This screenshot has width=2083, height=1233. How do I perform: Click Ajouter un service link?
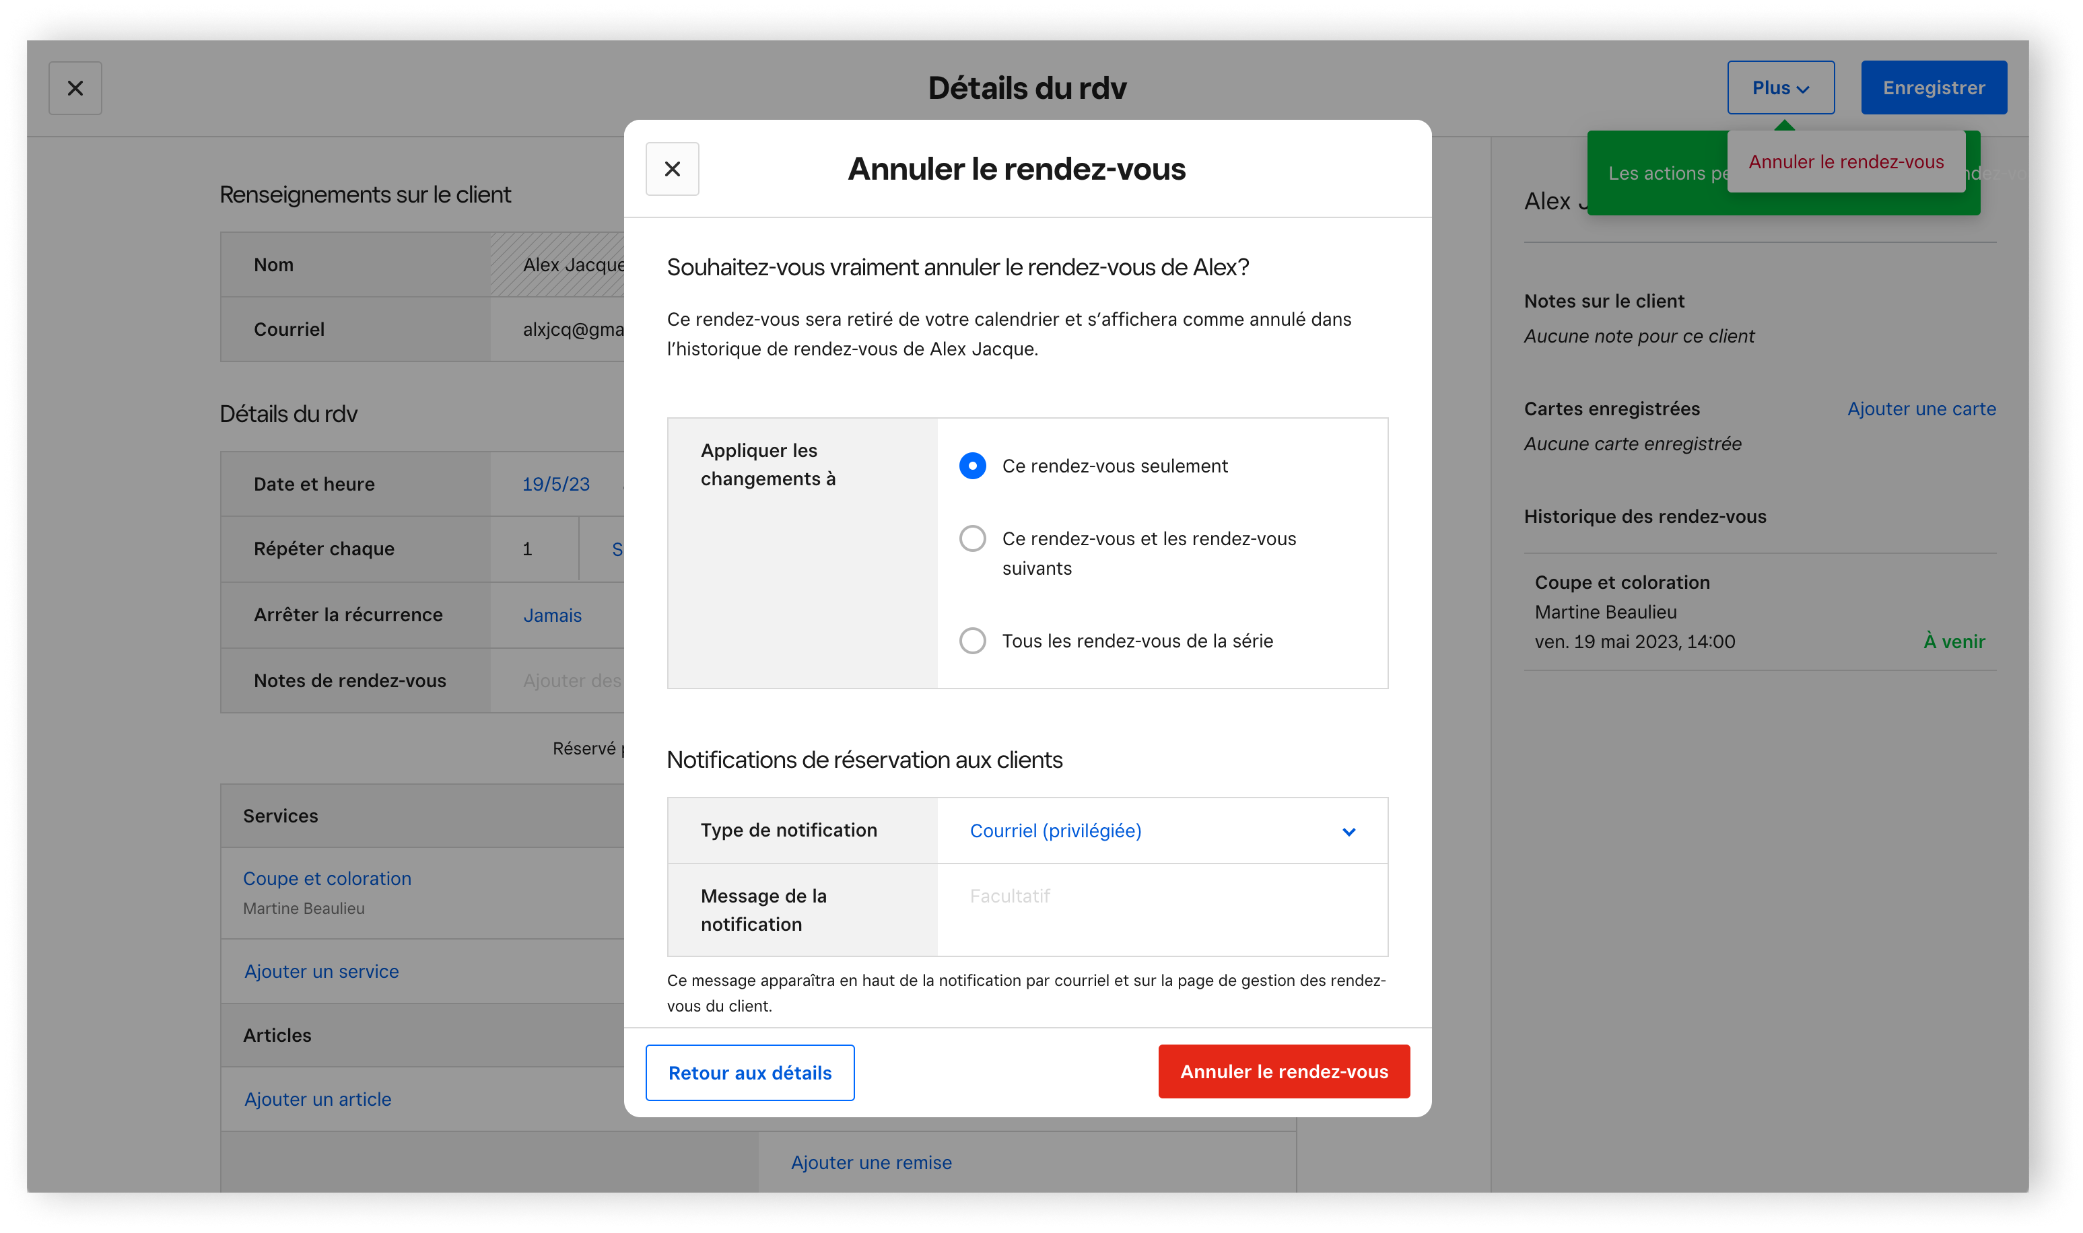tap(322, 971)
